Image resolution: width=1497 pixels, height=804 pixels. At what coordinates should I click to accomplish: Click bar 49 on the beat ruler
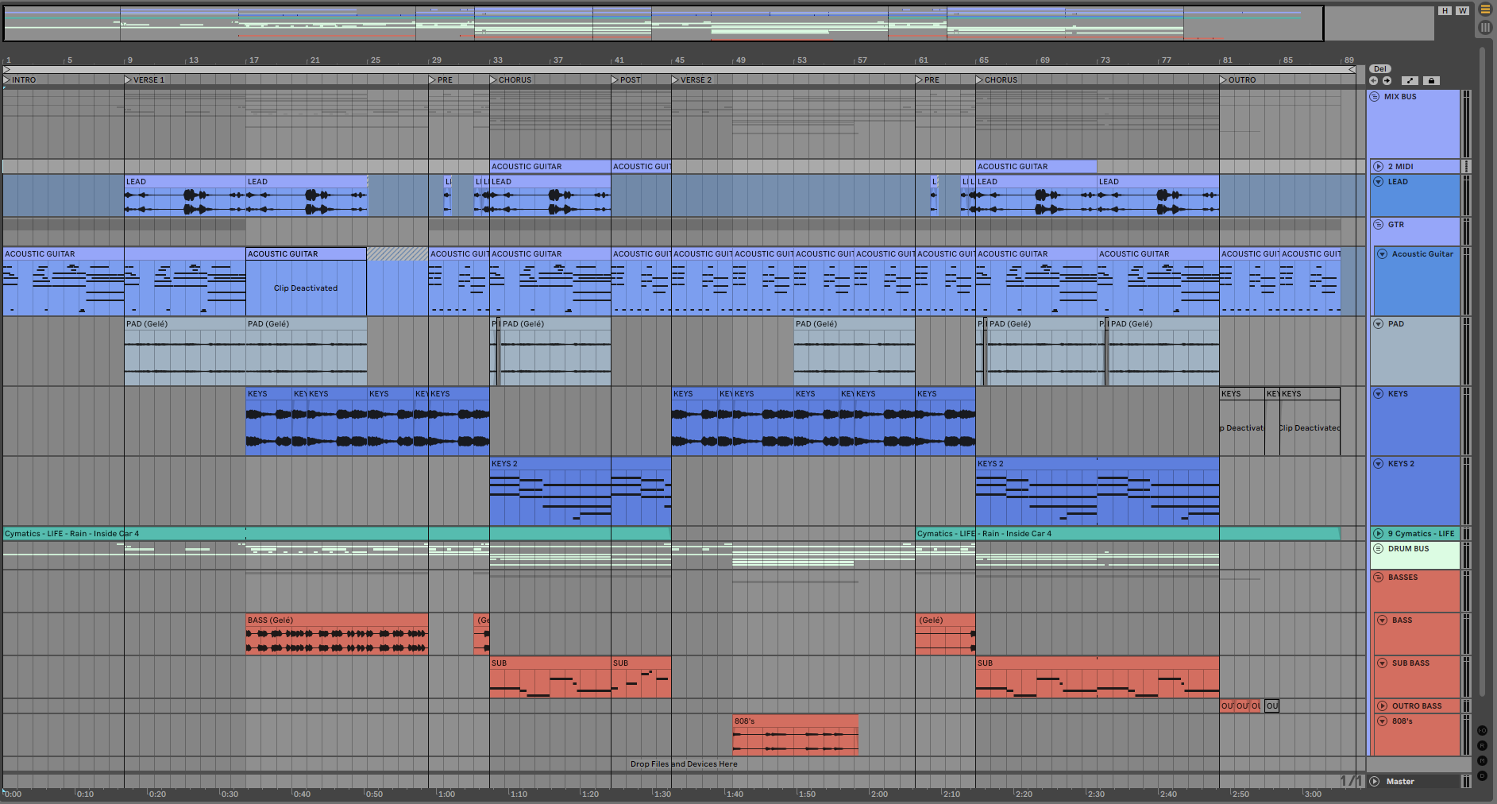click(740, 60)
